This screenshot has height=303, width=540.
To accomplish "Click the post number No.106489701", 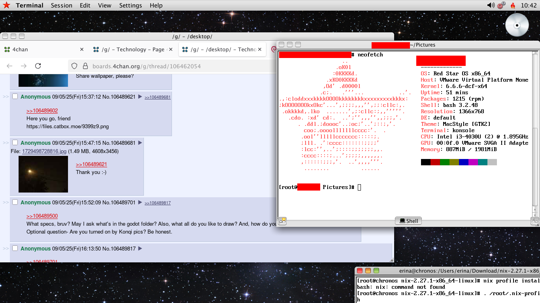I will click(119, 202).
